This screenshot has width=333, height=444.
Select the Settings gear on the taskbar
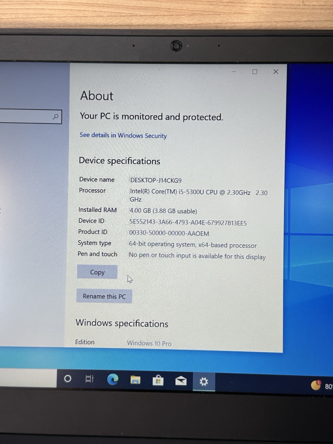(x=204, y=382)
